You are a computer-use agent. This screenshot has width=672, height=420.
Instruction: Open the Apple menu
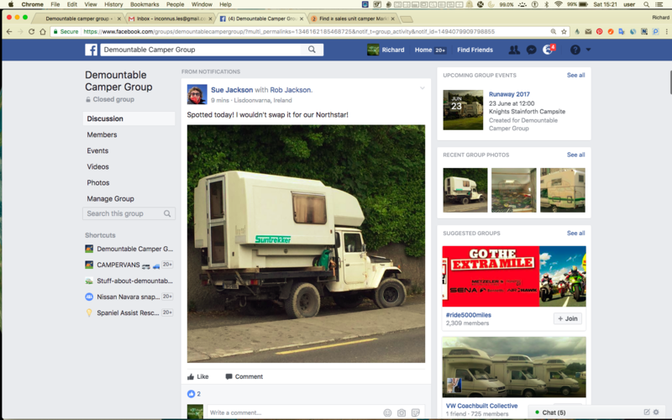point(11,4)
